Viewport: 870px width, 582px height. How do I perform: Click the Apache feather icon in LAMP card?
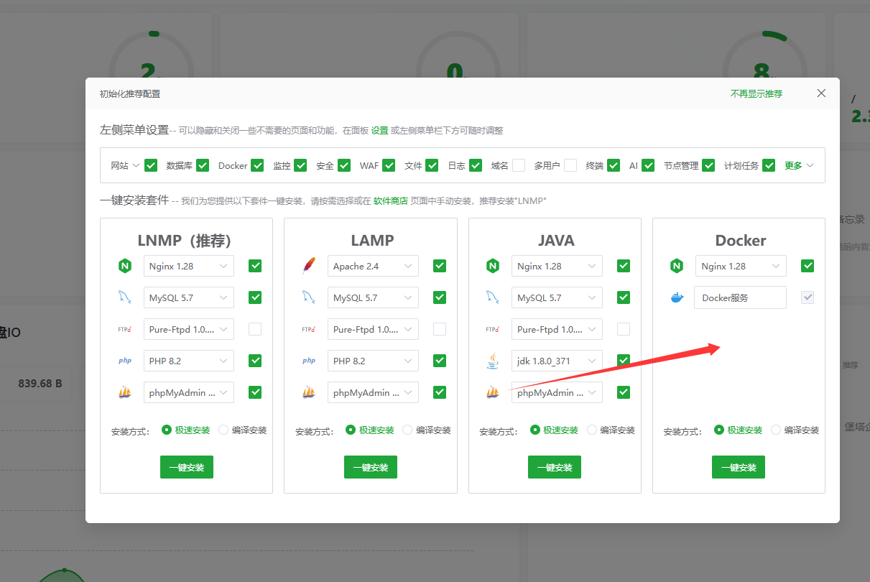[x=309, y=266]
